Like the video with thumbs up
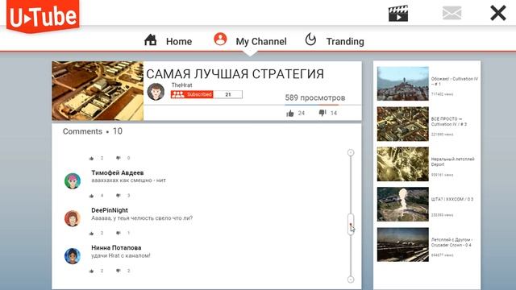 coord(290,114)
